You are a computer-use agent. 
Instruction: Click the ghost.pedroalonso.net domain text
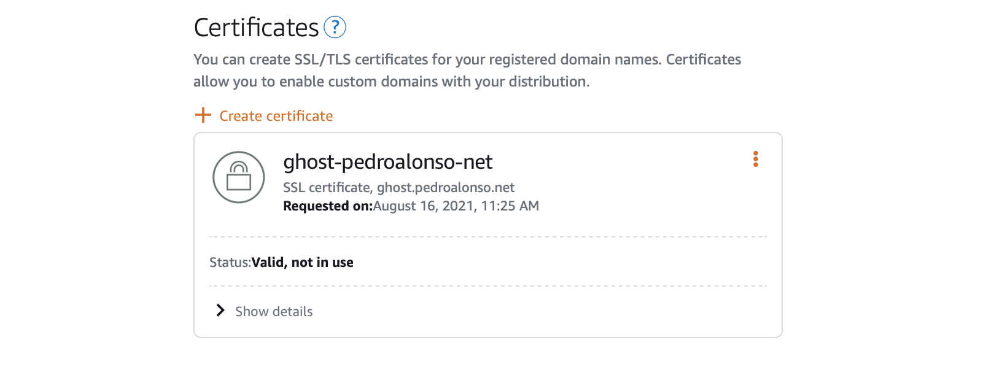click(x=446, y=188)
